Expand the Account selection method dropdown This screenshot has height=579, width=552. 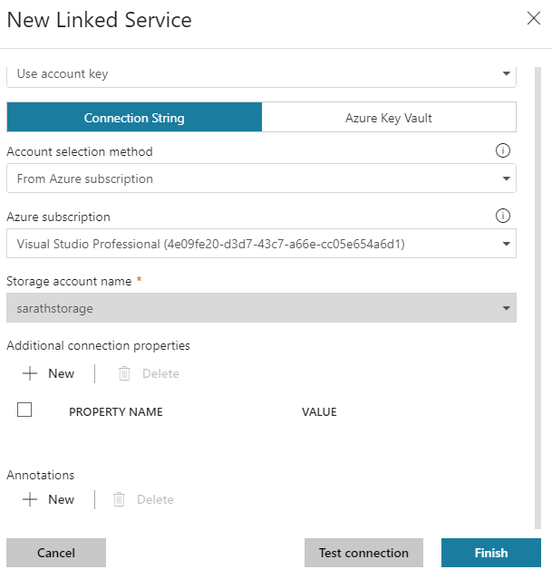click(x=261, y=179)
